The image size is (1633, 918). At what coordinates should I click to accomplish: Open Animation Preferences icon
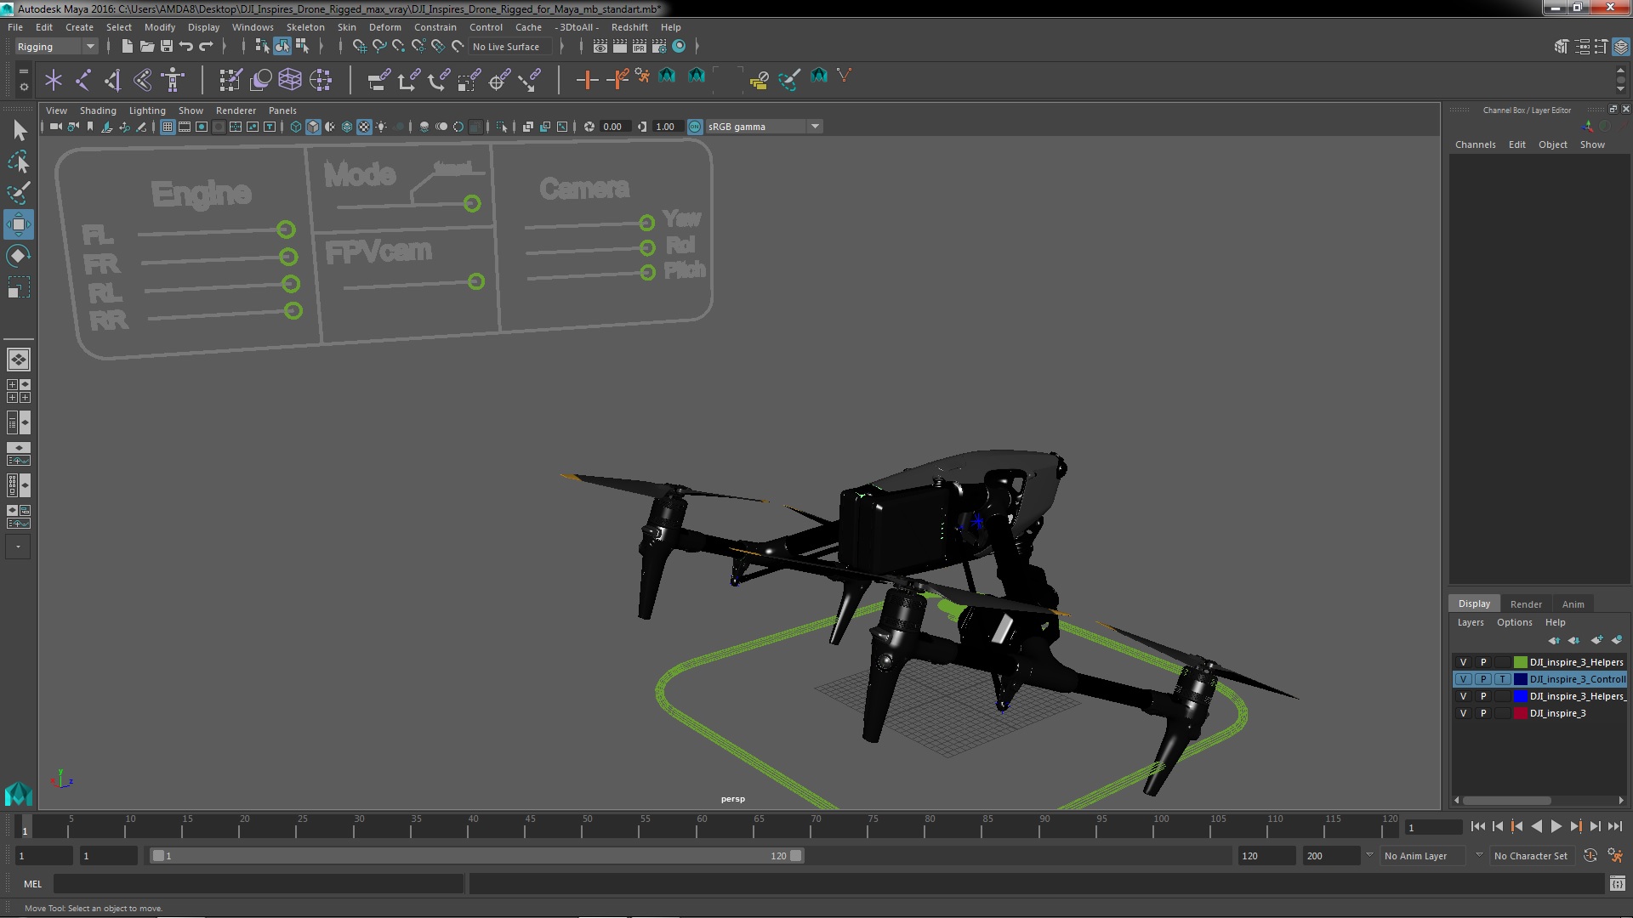coord(1615,856)
